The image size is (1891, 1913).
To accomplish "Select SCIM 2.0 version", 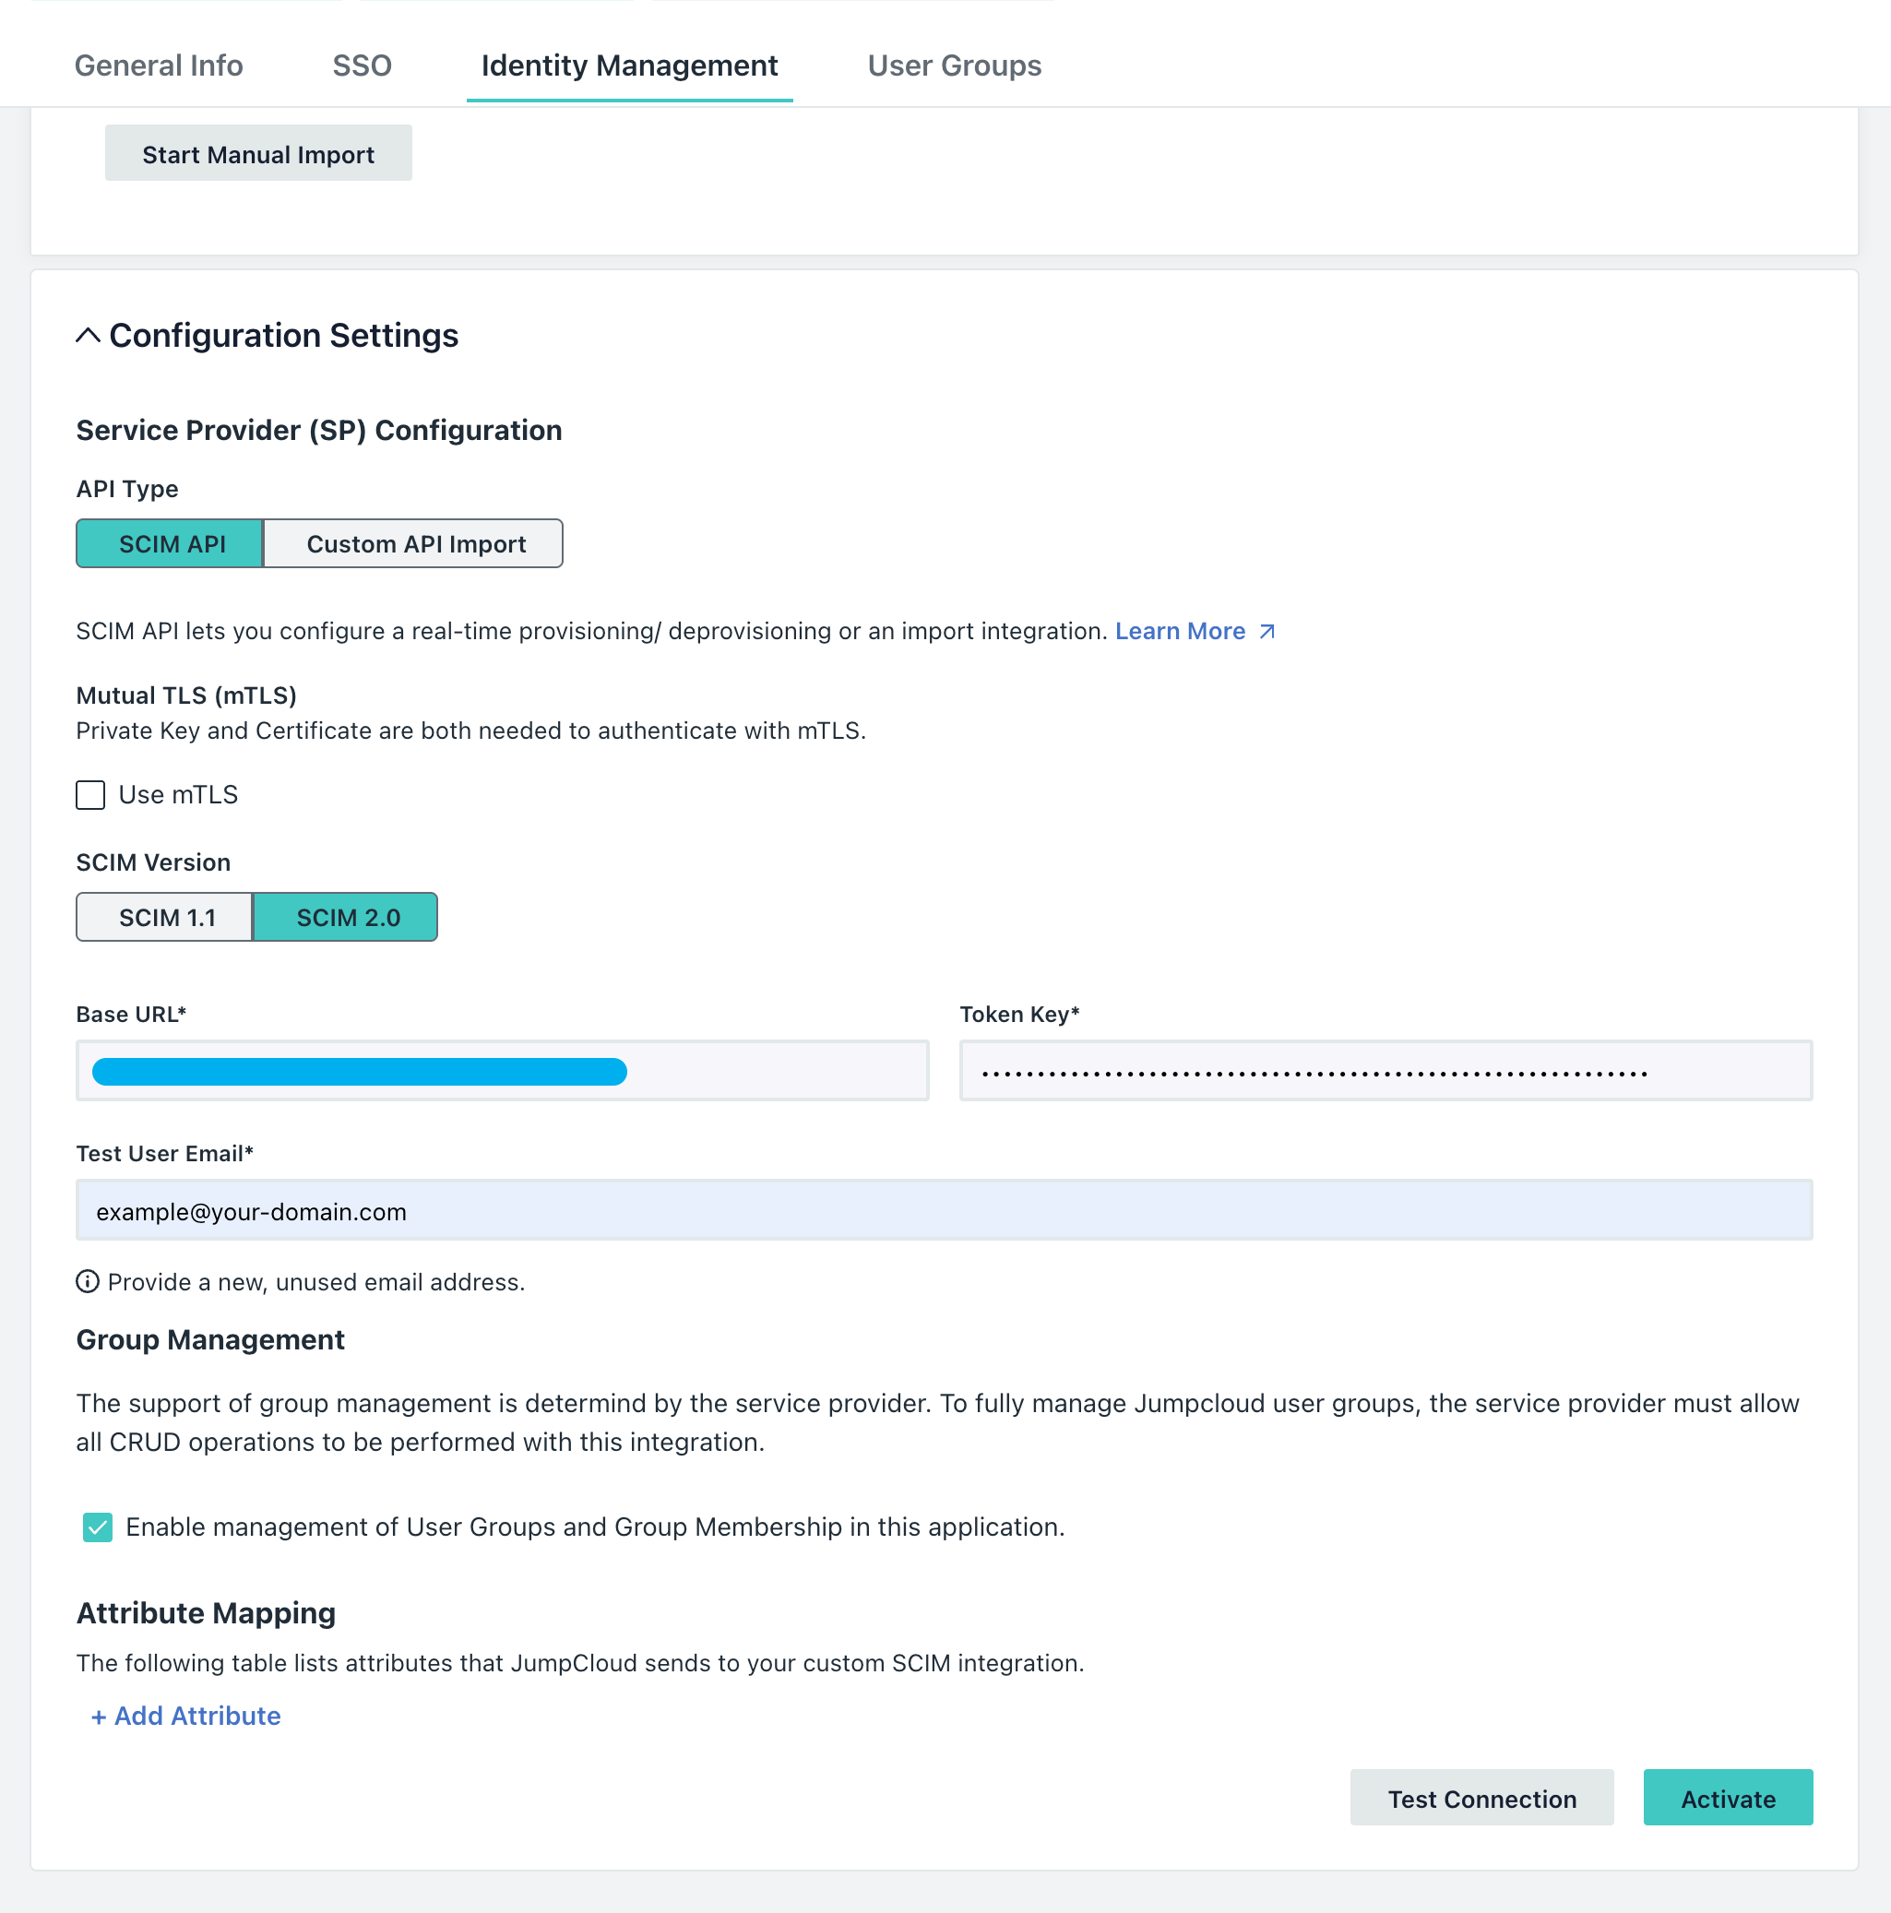I will pyautogui.click(x=346, y=917).
